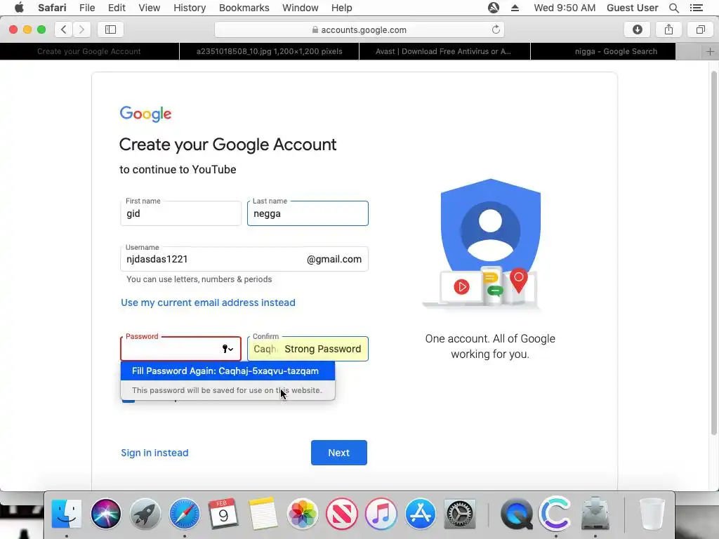Click the eject icon in menu bar
This screenshot has width=719, height=539.
tap(515, 8)
